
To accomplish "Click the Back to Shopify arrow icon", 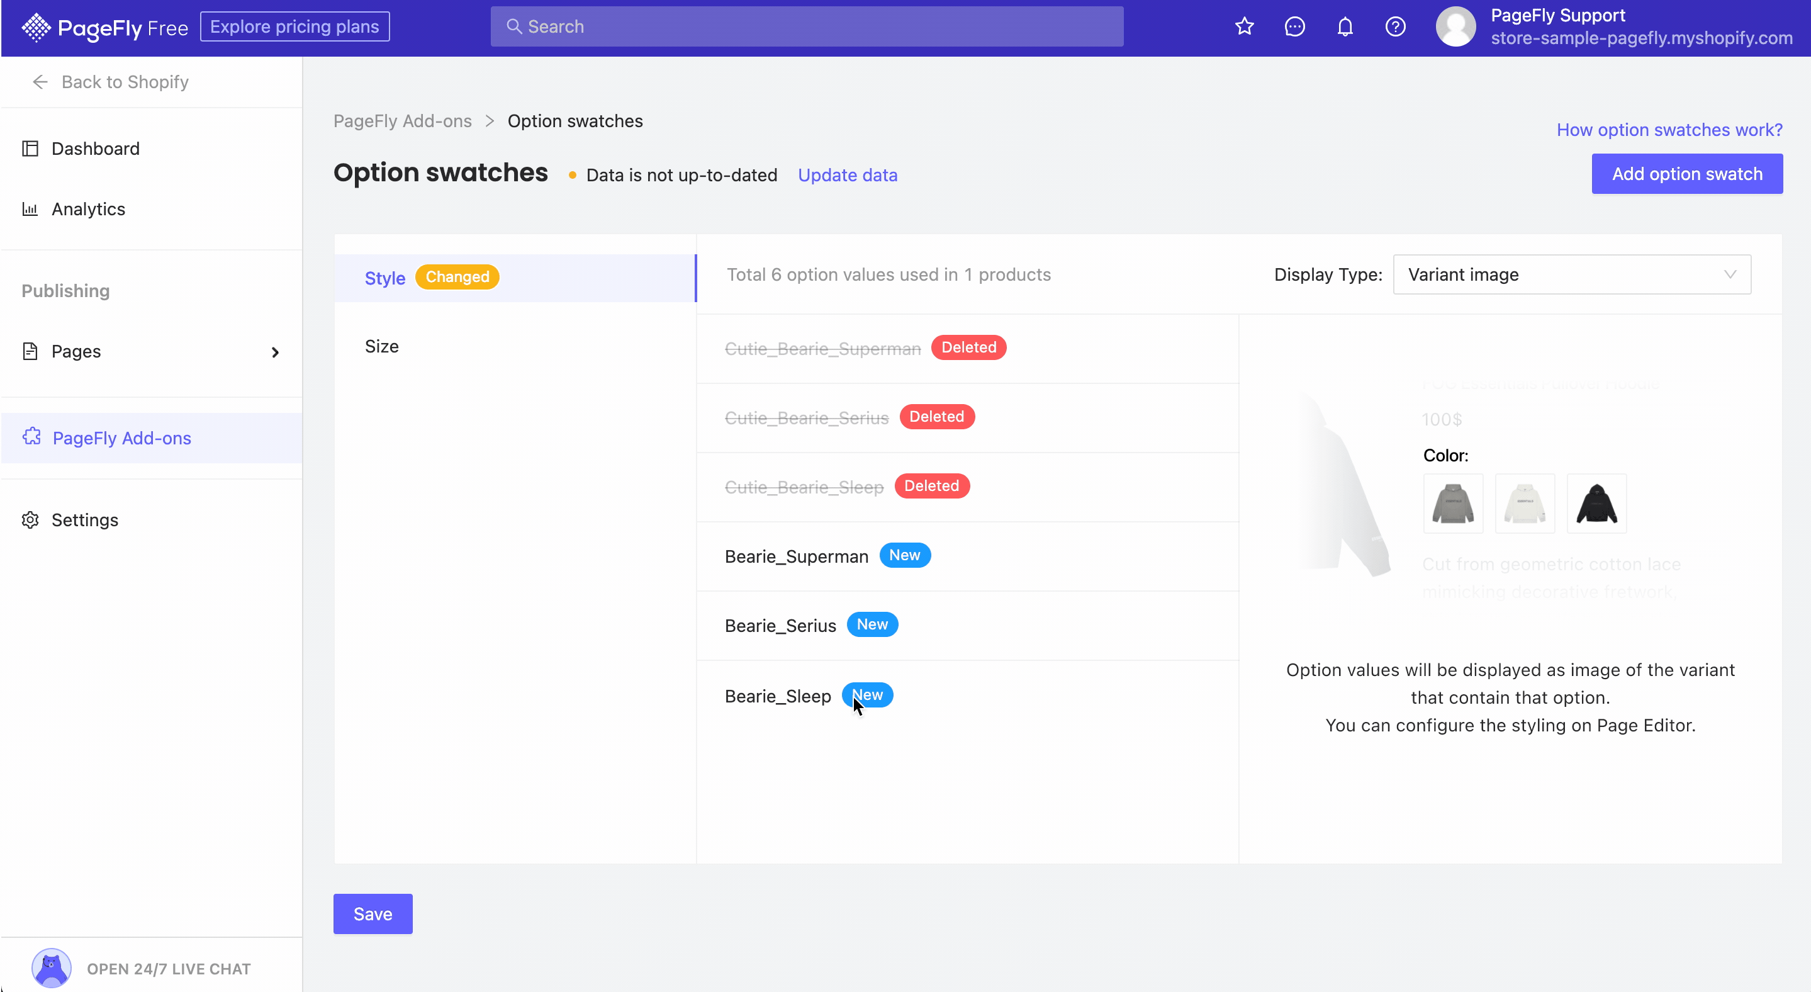I will 40,82.
